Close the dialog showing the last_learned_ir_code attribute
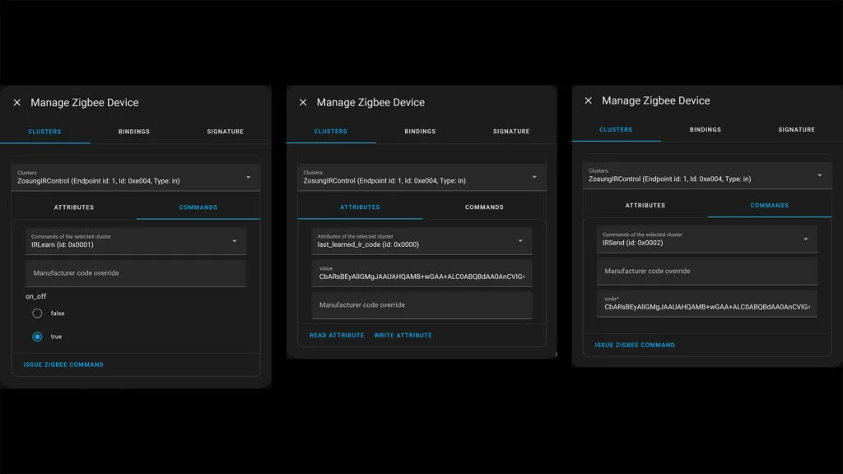This screenshot has width=843, height=474. 303,103
